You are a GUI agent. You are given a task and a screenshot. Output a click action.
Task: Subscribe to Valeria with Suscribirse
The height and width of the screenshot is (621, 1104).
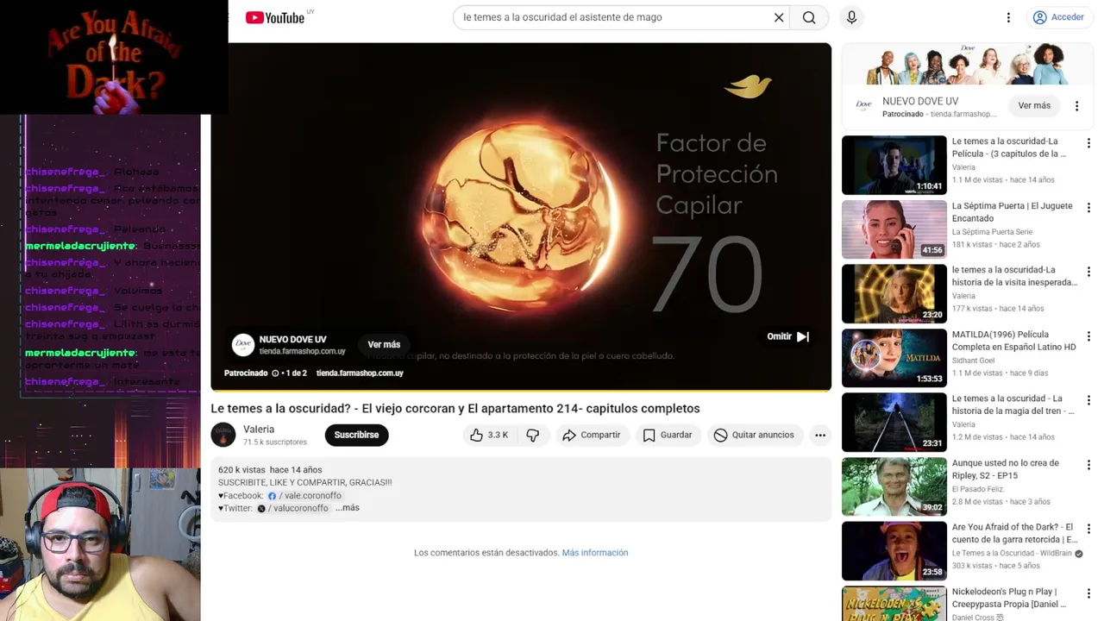[x=356, y=435]
